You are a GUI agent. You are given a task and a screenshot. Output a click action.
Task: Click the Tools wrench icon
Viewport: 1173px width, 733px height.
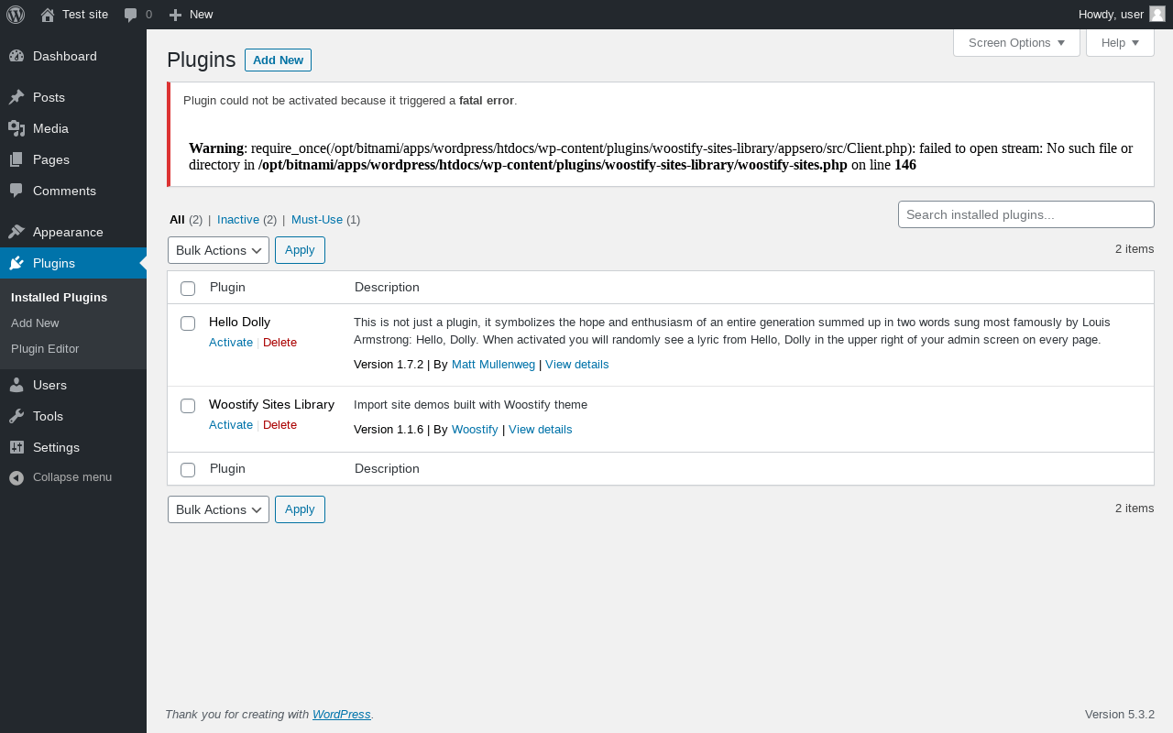(16, 416)
